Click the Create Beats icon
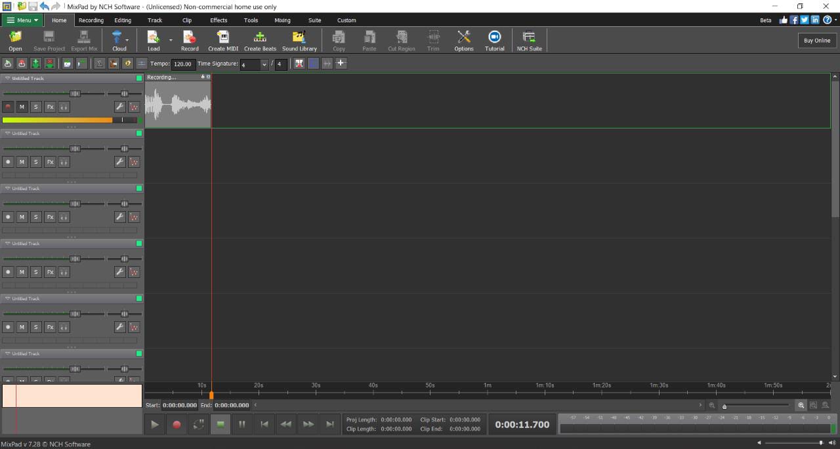The image size is (840, 449). [260, 41]
